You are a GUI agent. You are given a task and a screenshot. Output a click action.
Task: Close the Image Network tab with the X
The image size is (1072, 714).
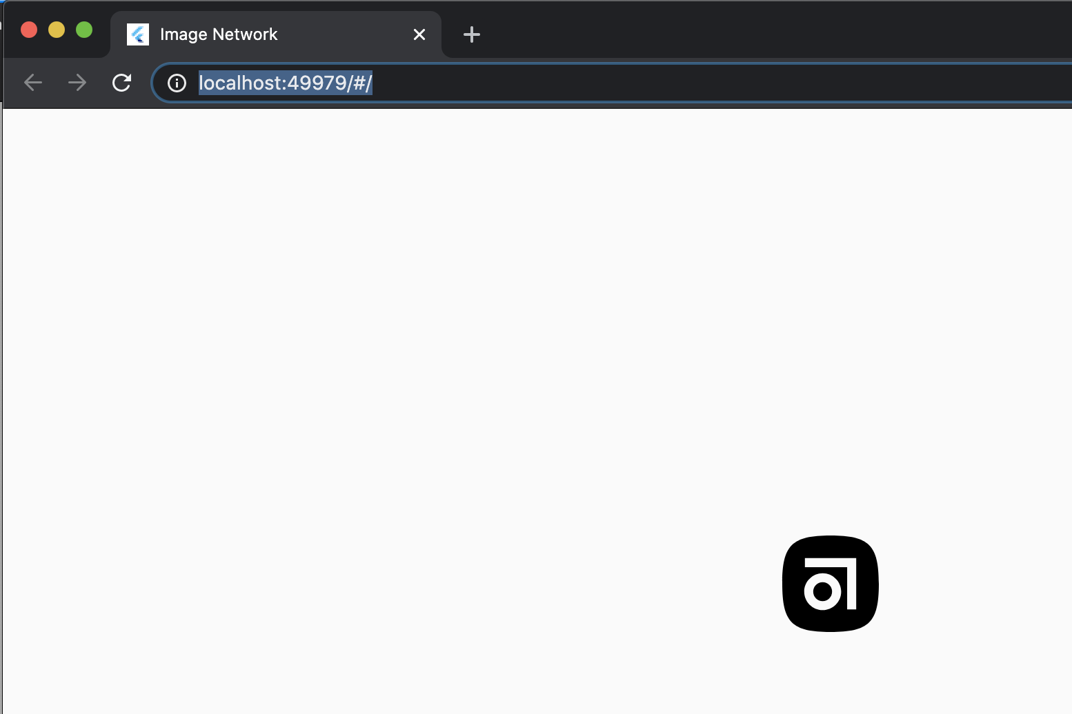click(x=419, y=34)
